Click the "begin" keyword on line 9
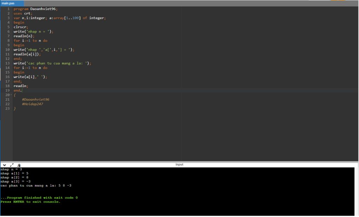 [x=19, y=45]
